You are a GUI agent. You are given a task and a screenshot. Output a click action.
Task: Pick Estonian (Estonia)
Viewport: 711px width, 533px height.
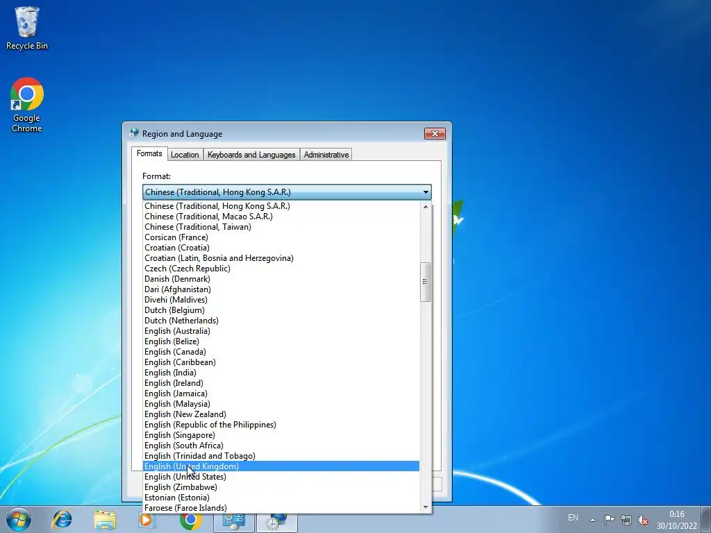281,498
